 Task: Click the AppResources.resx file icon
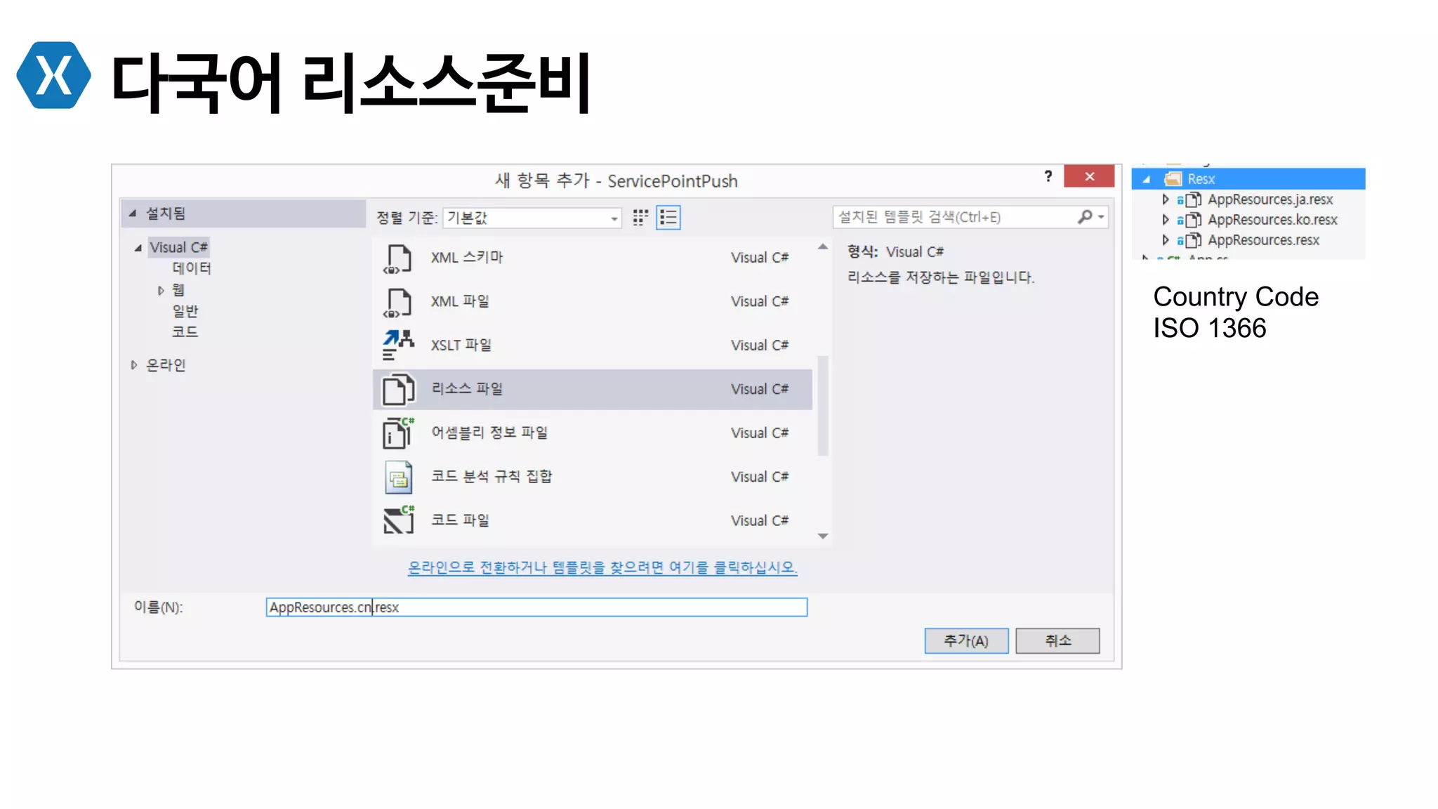click(x=1194, y=241)
